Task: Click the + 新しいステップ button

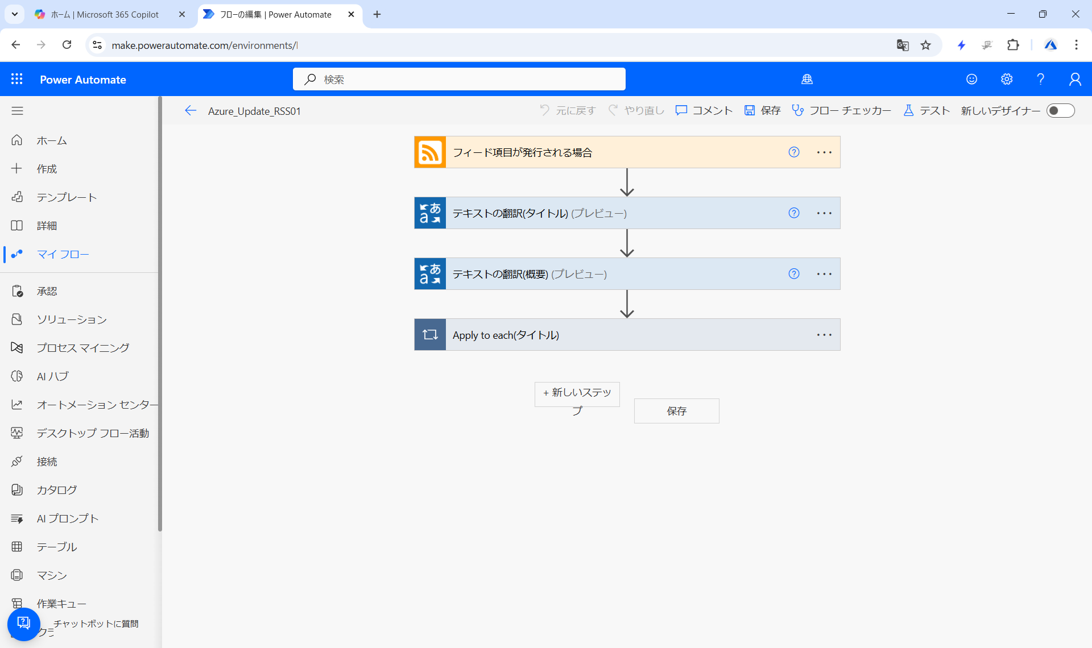Action: [577, 394]
